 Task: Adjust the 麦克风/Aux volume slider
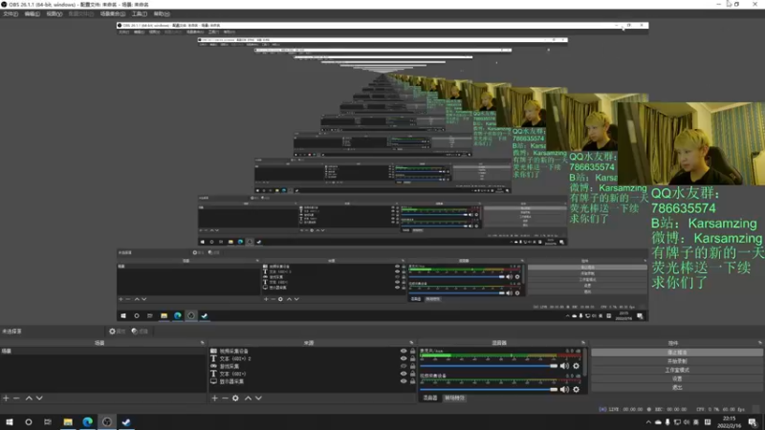coord(489,366)
